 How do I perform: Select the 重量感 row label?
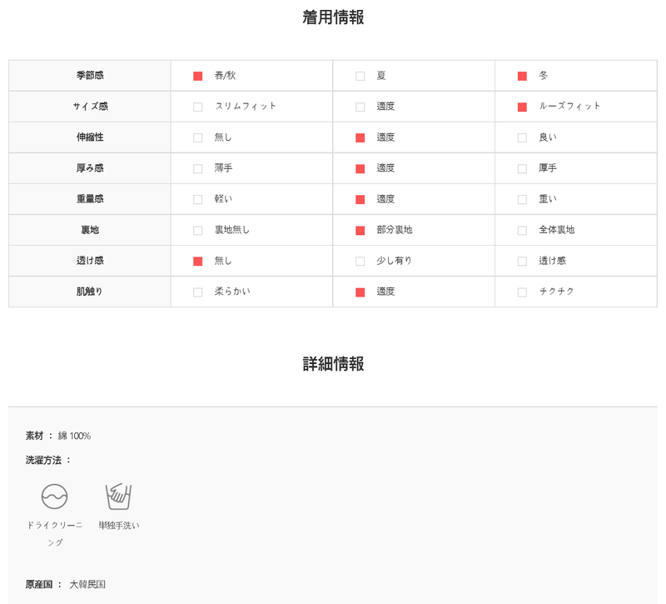click(x=90, y=198)
